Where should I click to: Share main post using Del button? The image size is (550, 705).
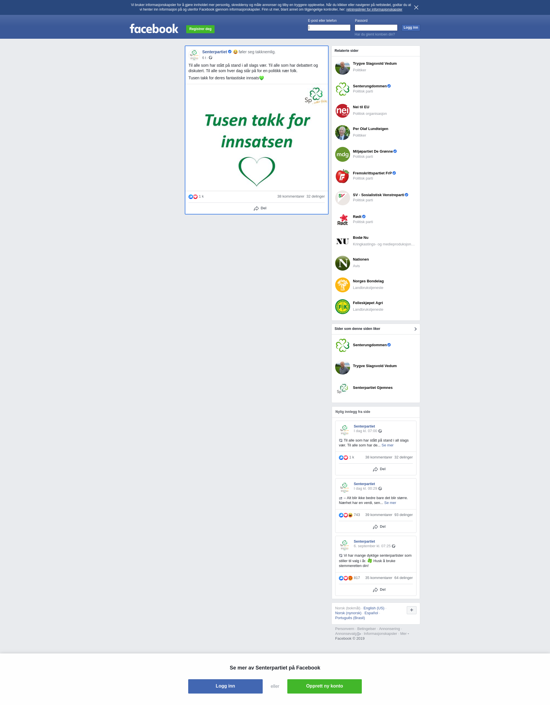coord(260,208)
